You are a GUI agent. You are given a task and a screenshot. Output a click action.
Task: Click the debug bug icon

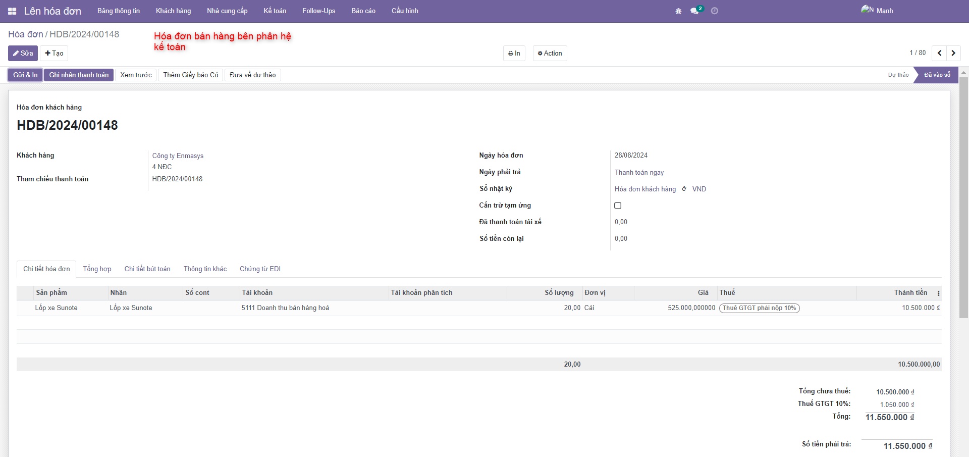pyautogui.click(x=678, y=11)
